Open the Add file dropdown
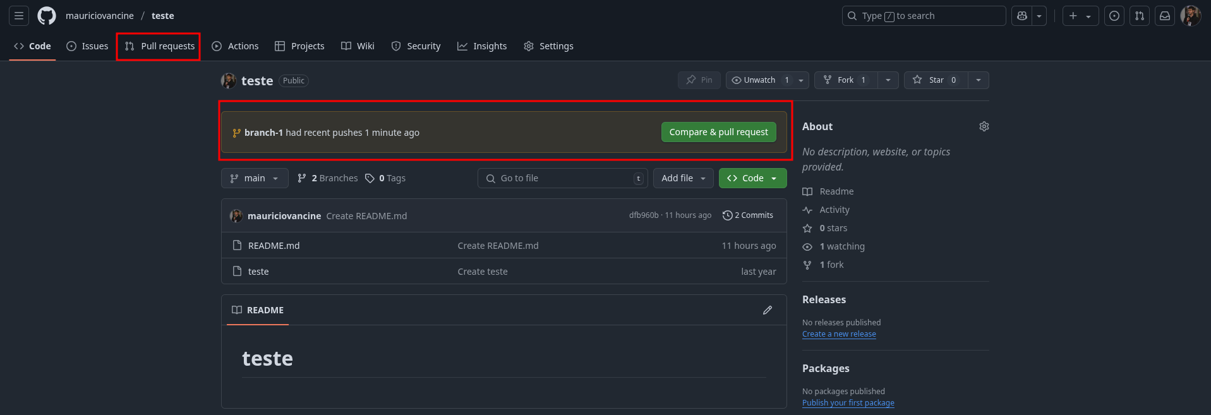 (683, 178)
